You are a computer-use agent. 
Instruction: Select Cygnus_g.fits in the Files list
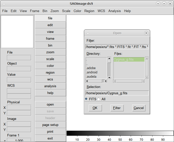click(x=129, y=60)
